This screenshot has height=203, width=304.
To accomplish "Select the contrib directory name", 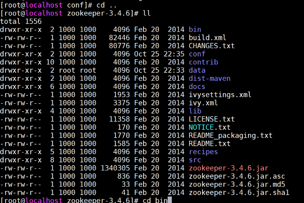I will pos(203,62).
